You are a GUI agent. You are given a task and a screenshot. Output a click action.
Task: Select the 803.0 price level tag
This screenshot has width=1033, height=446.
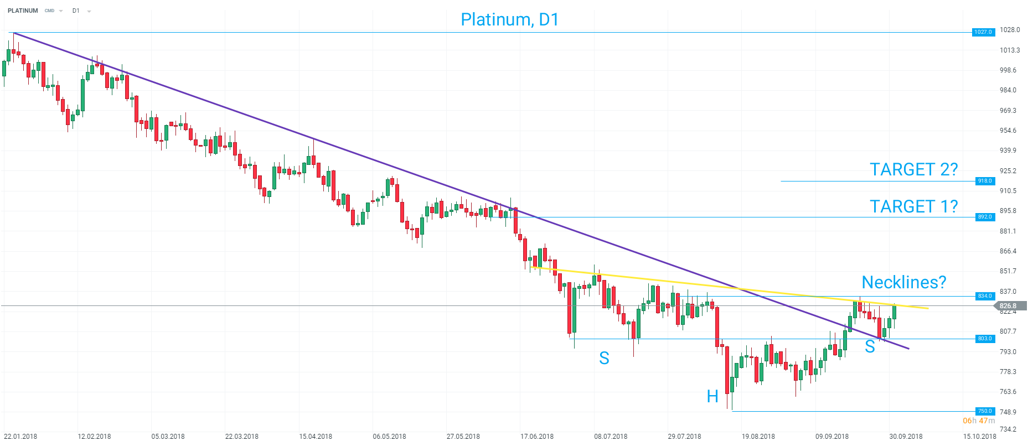point(984,339)
